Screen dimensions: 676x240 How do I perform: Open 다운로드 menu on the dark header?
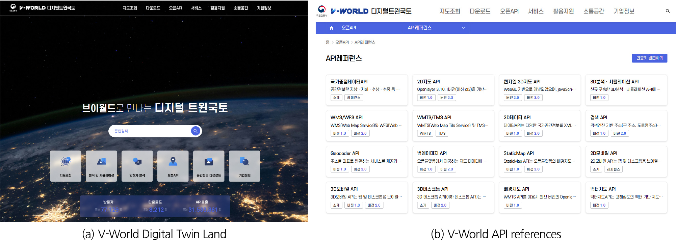tap(153, 8)
